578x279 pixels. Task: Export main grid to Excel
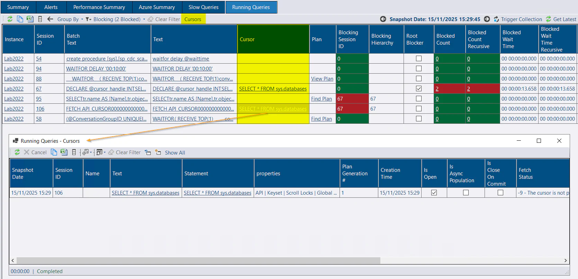coord(30,19)
